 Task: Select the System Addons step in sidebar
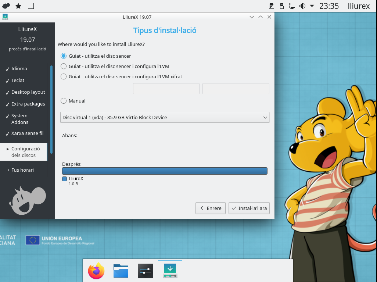click(x=20, y=119)
